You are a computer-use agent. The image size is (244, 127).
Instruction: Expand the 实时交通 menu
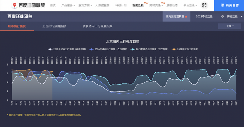click(156, 5)
